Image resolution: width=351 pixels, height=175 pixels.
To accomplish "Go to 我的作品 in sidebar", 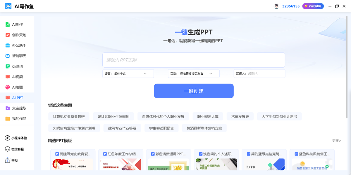I will [17, 119].
